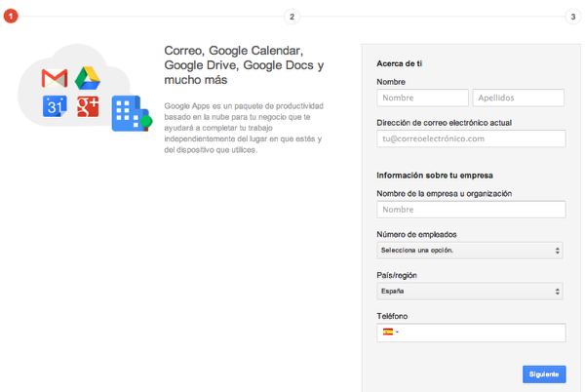
Task: Jump to step 2 in the progress bar
Action: point(292,16)
